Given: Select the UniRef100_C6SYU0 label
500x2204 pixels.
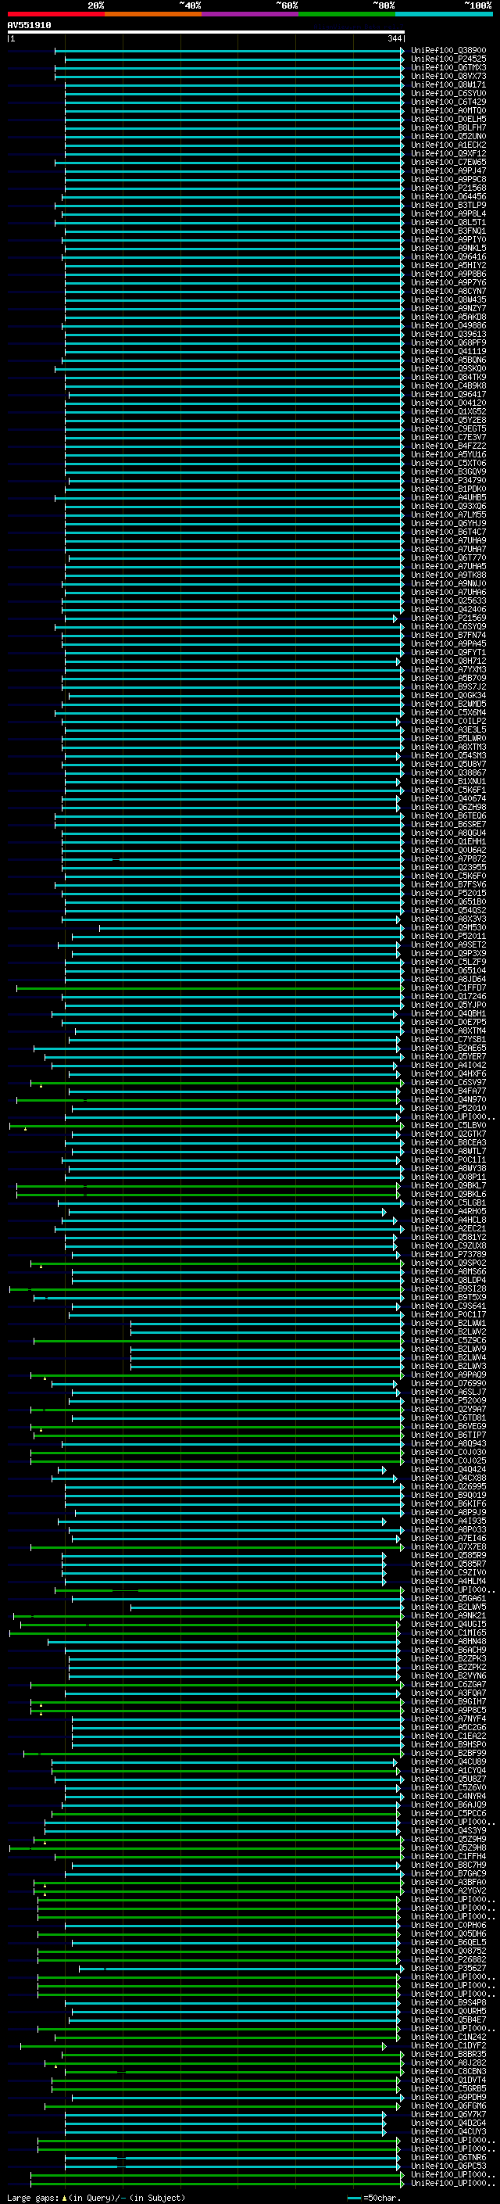Looking at the screenshot, I should point(448,93).
